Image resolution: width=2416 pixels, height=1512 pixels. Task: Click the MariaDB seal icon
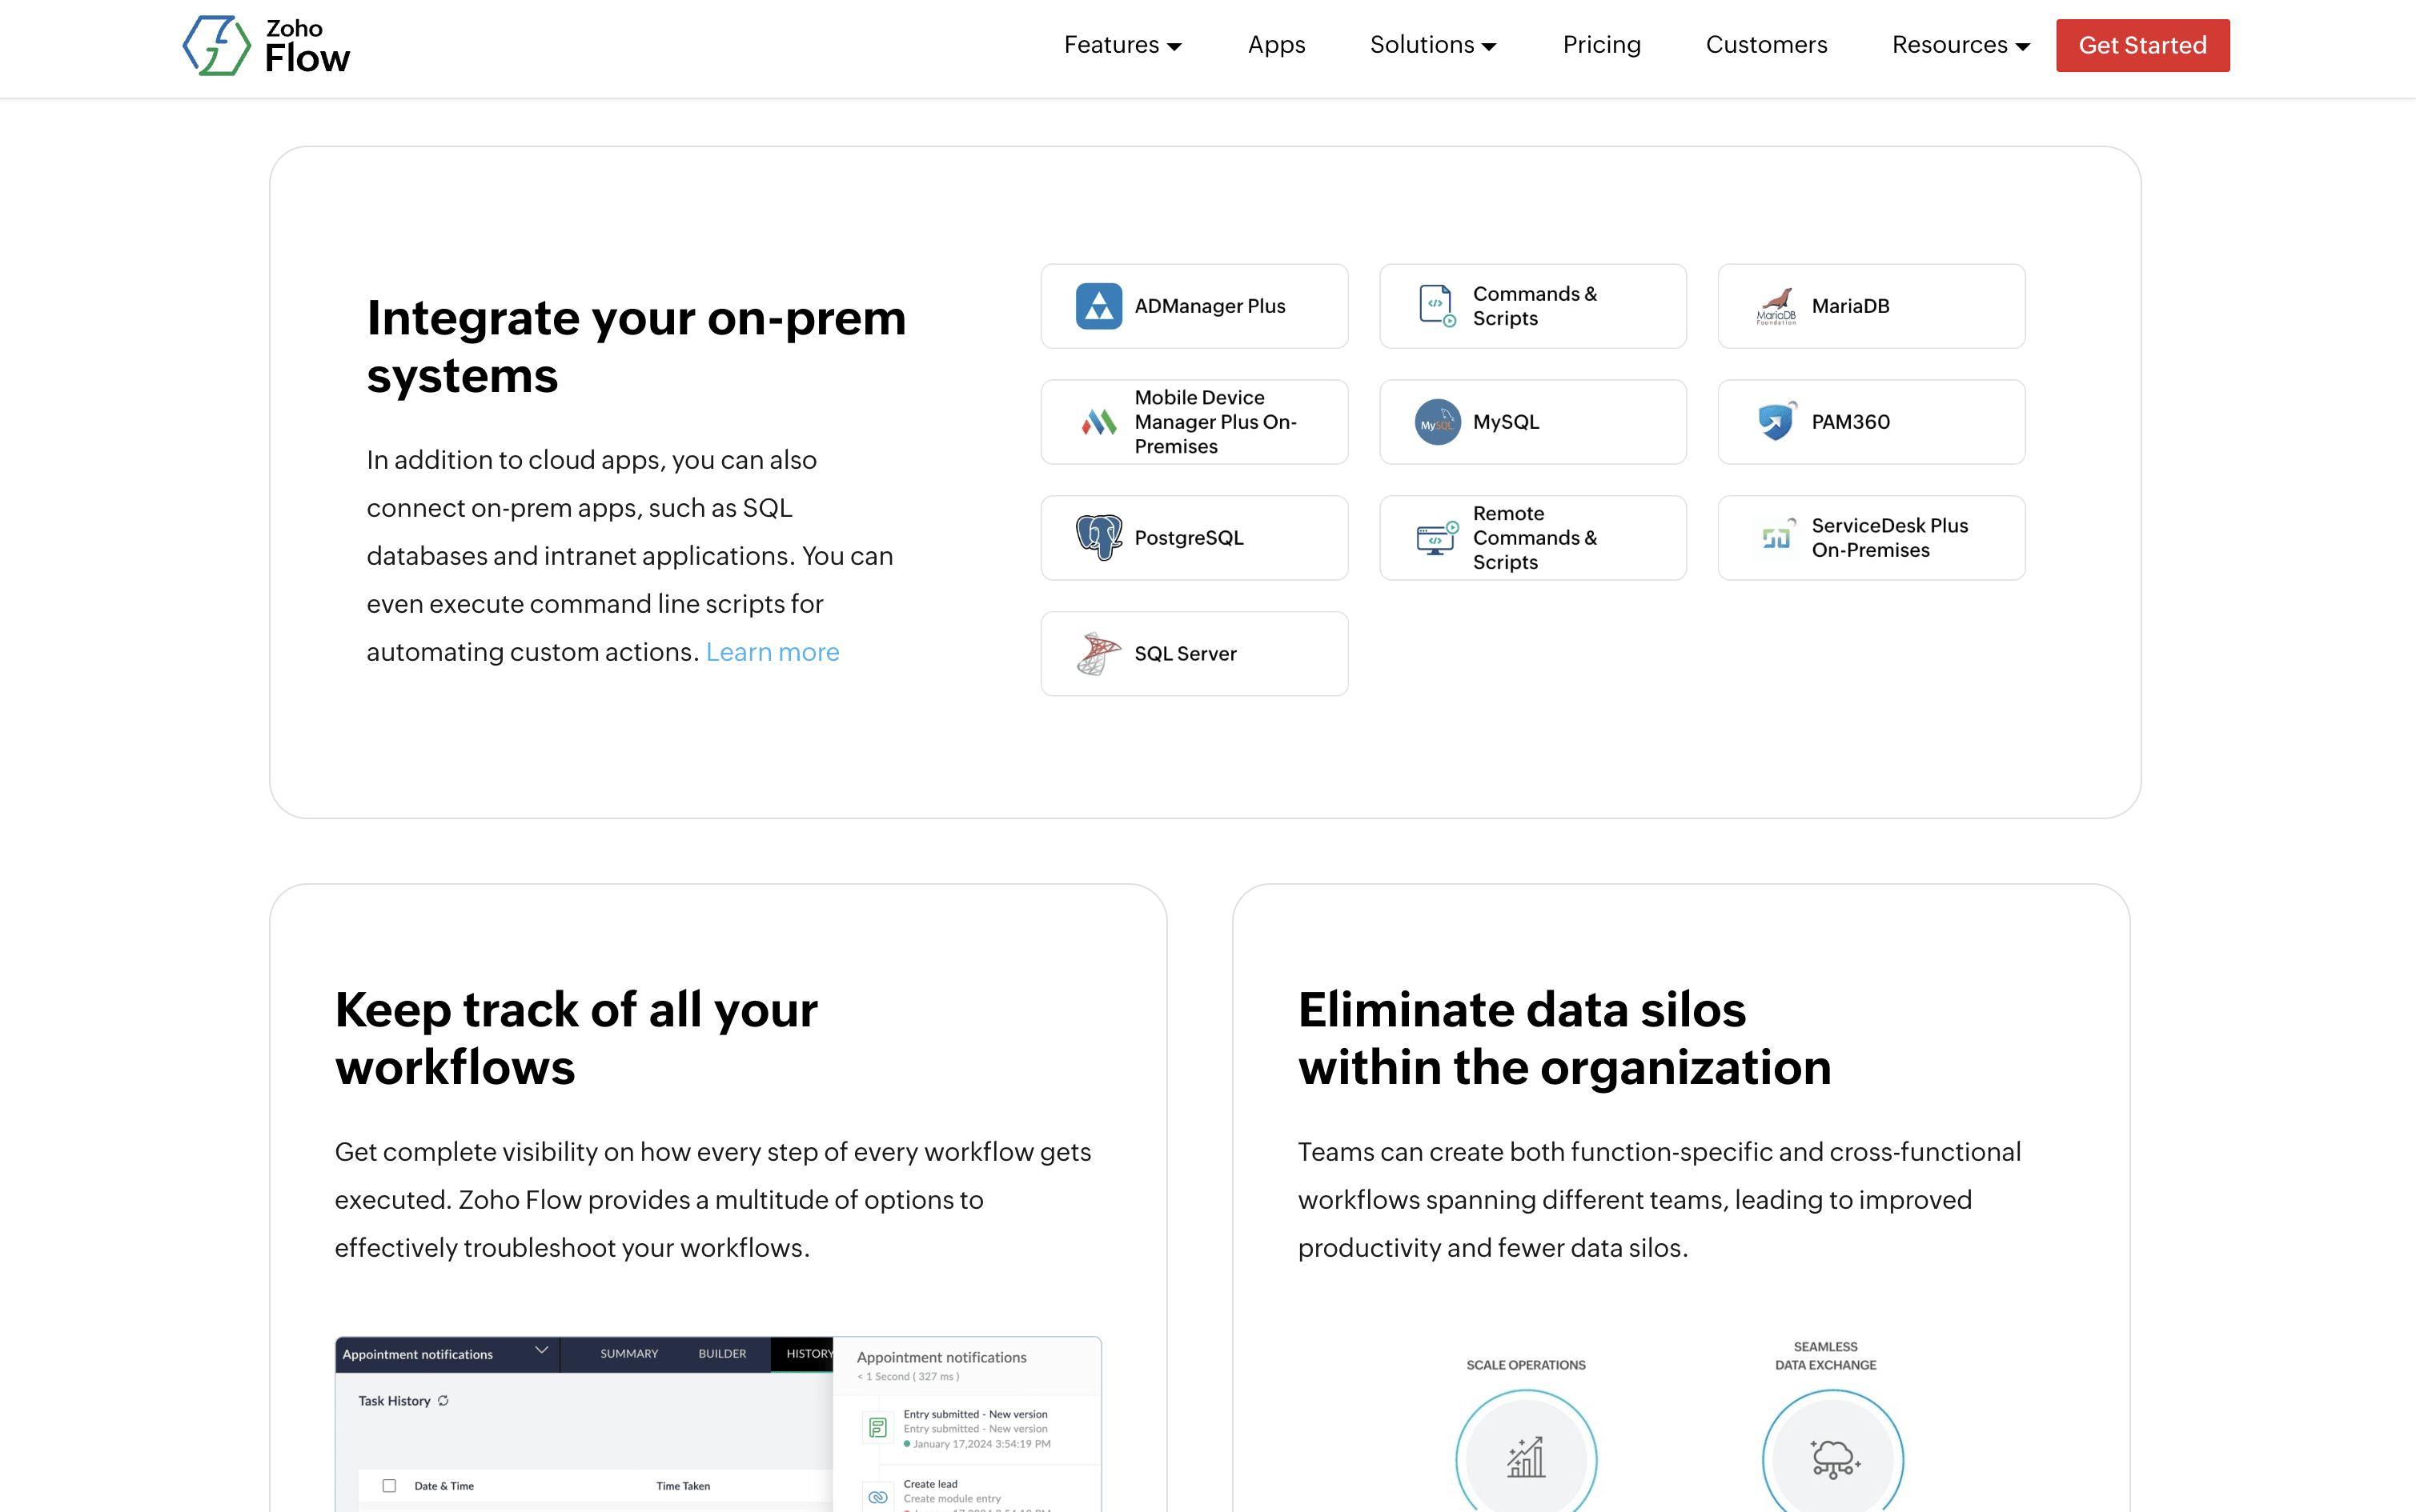tap(1776, 306)
